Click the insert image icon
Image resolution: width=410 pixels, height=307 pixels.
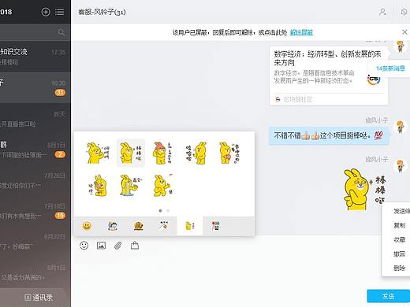101,246
